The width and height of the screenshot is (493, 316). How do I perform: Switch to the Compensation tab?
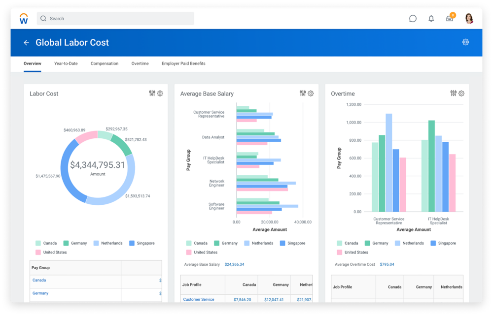click(x=104, y=63)
